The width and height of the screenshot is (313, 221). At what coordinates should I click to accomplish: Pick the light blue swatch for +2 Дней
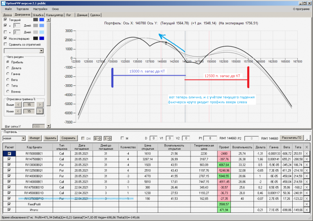click(x=42, y=32)
